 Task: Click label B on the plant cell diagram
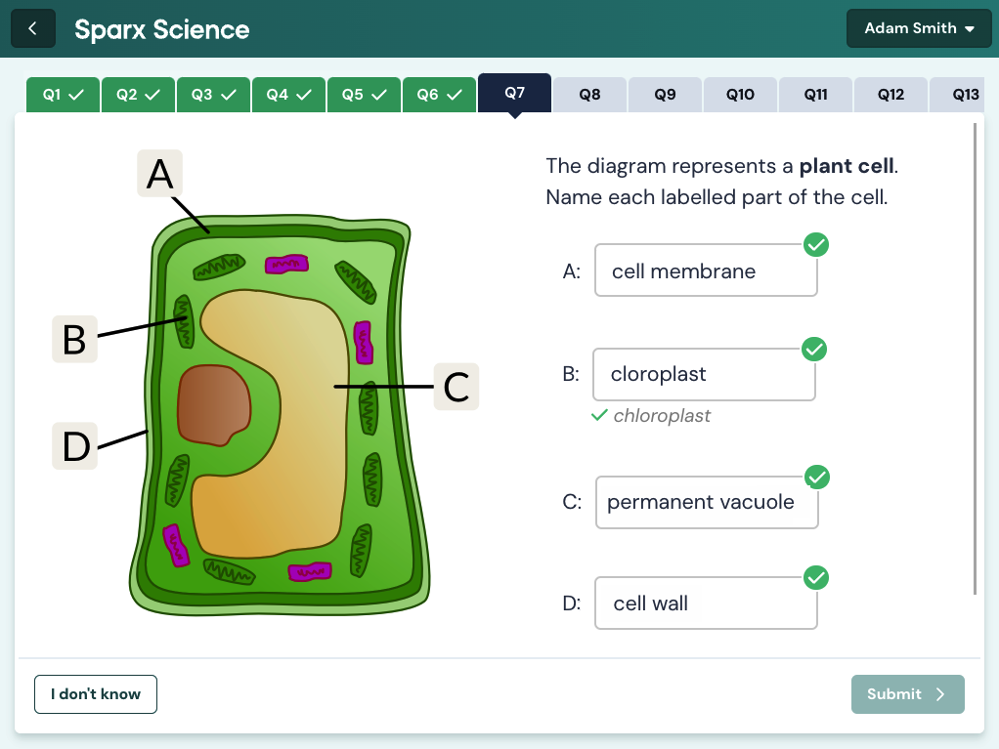point(74,339)
